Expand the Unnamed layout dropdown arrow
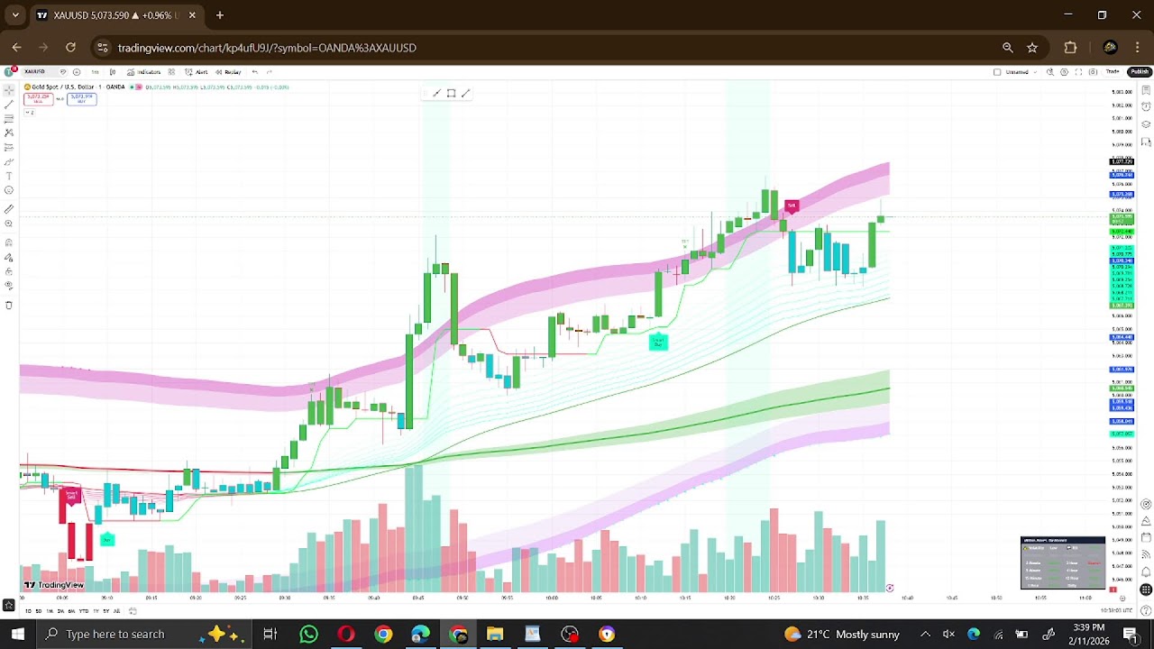 1035,72
